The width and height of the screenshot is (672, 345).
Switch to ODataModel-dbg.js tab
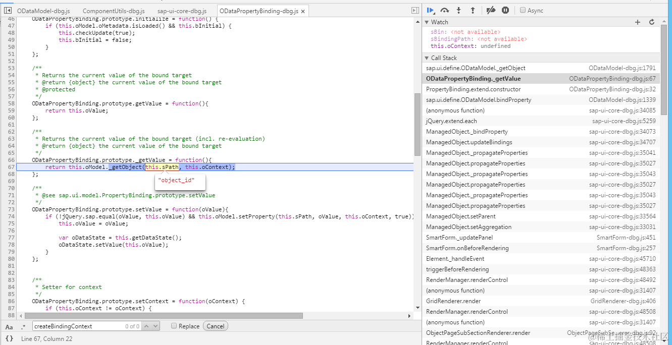click(x=43, y=11)
